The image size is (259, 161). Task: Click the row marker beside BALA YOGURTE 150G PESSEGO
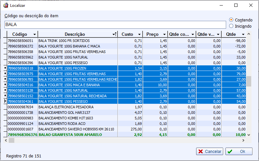(x=5, y=101)
